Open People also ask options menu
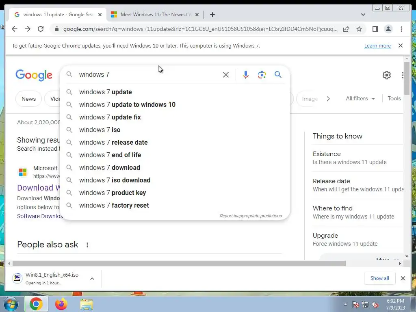 [x=87, y=245]
